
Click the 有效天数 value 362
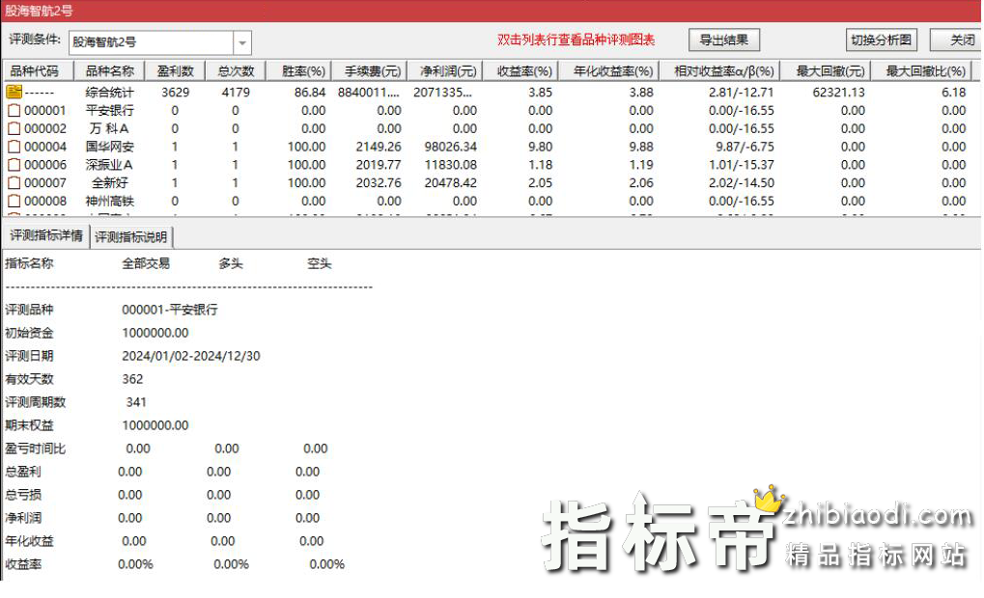pyautogui.click(x=132, y=379)
